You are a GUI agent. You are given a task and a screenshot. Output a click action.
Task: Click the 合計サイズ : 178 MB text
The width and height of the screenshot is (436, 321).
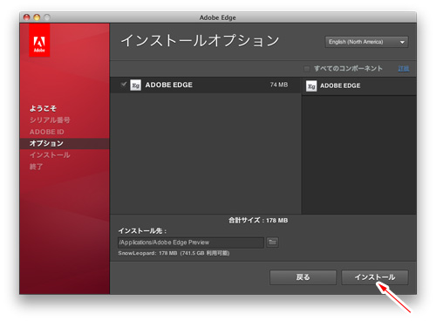click(258, 221)
